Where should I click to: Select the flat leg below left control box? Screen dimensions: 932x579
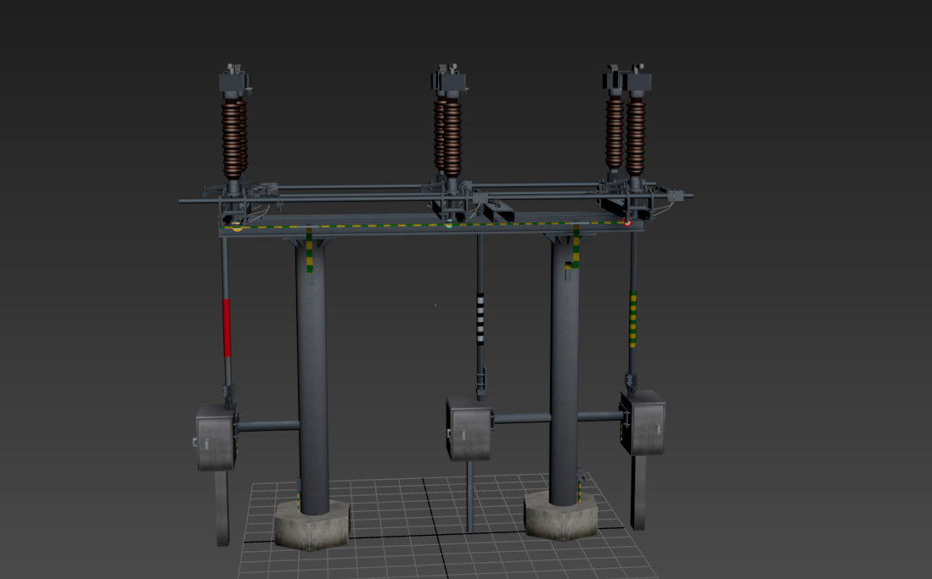point(222,507)
